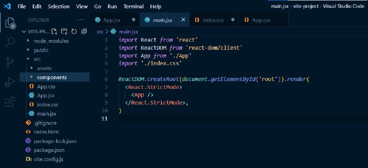Viewport: 368px width, 168px height.
Task: Click 'react-dom/client' import string
Action: pos(213,48)
